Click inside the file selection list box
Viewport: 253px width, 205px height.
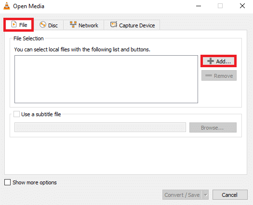coord(106,79)
